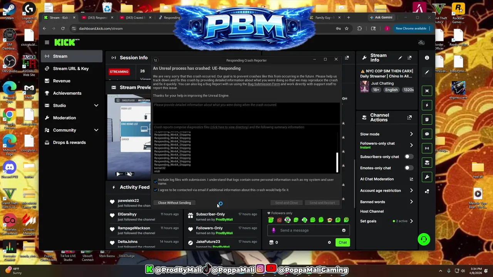Open OBS Studio desktop icon
The width and height of the screenshot is (493, 277).
pos(10,64)
